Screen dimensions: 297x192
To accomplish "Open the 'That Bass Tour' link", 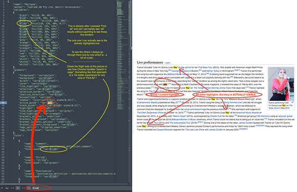I will tap(205, 68).
